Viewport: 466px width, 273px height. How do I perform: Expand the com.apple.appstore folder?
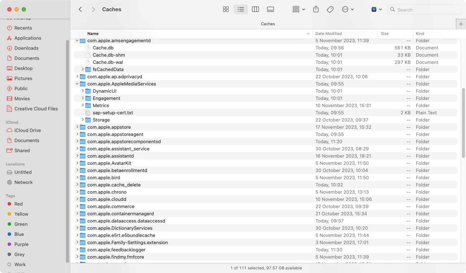click(77, 127)
